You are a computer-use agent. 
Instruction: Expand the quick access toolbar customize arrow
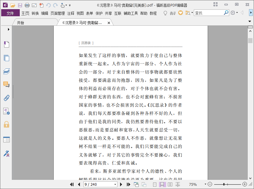coord(70,5)
